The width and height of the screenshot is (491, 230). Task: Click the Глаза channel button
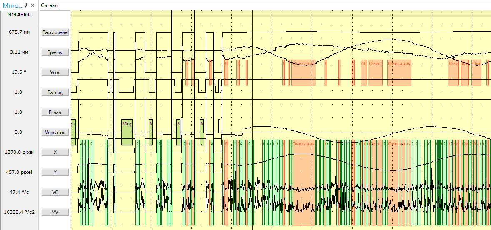pos(55,112)
